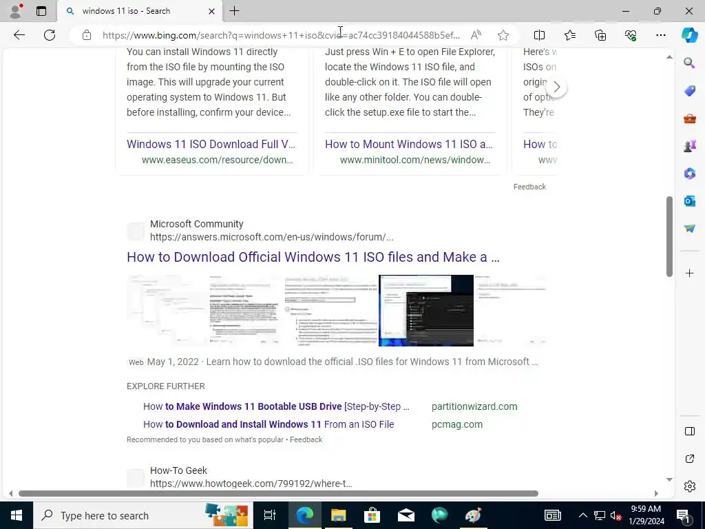
Task: Open sidebar Search icon
Action: click(689, 63)
